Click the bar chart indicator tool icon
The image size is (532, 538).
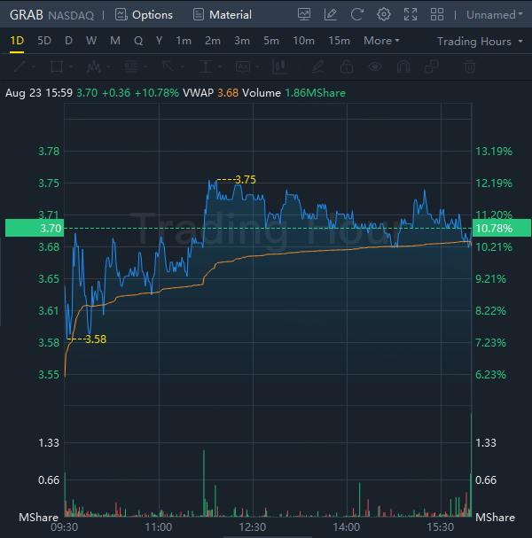[279, 66]
